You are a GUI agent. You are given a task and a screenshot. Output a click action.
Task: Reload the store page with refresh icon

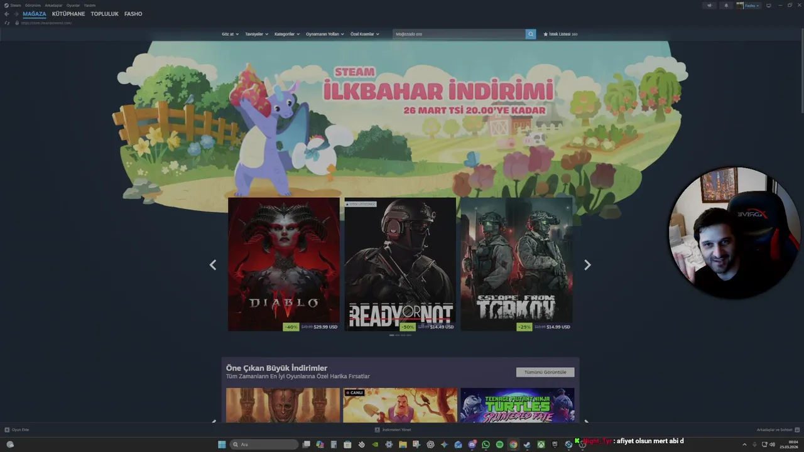coord(7,23)
